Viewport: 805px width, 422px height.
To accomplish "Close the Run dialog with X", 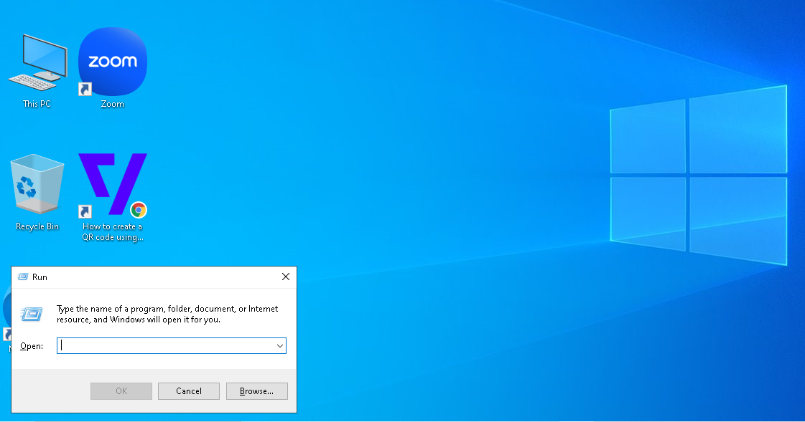I will click(285, 277).
